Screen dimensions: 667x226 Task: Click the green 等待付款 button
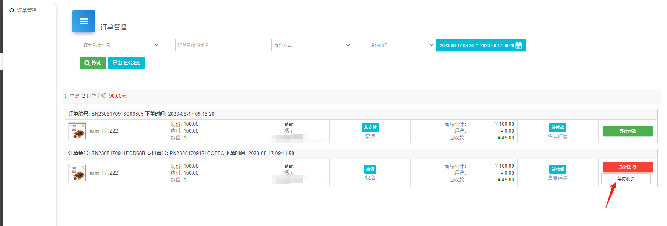(628, 131)
